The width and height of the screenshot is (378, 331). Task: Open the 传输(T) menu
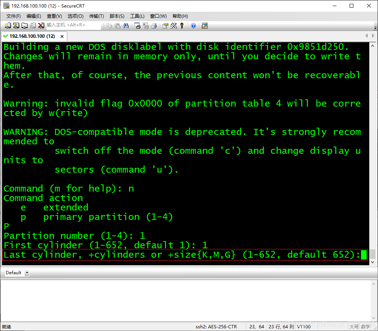[96, 16]
